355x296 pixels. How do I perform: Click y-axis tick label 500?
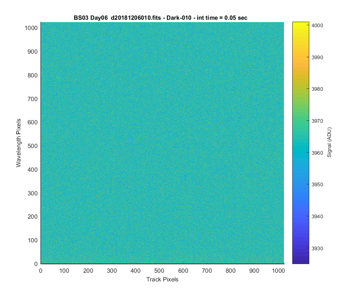(33, 146)
